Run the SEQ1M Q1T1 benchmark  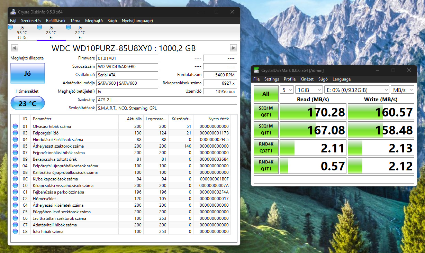coord(266,130)
